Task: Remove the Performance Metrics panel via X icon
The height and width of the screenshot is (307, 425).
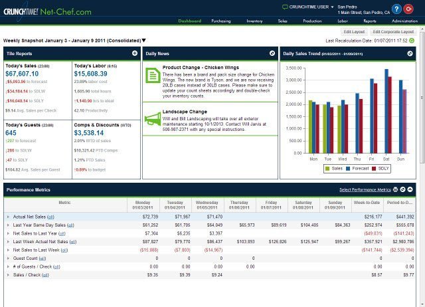Action: tap(403, 189)
